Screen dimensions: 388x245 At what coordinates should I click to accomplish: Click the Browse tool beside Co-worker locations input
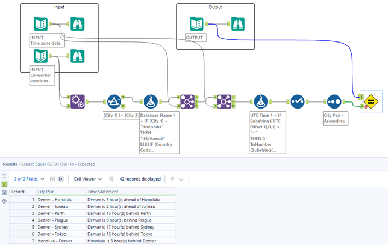coord(77,56)
